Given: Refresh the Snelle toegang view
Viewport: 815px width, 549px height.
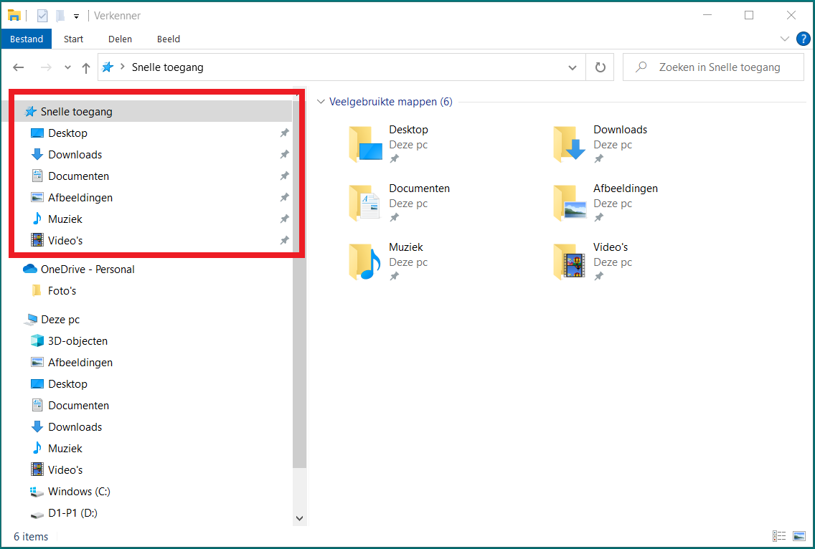Looking at the screenshot, I should coord(600,67).
